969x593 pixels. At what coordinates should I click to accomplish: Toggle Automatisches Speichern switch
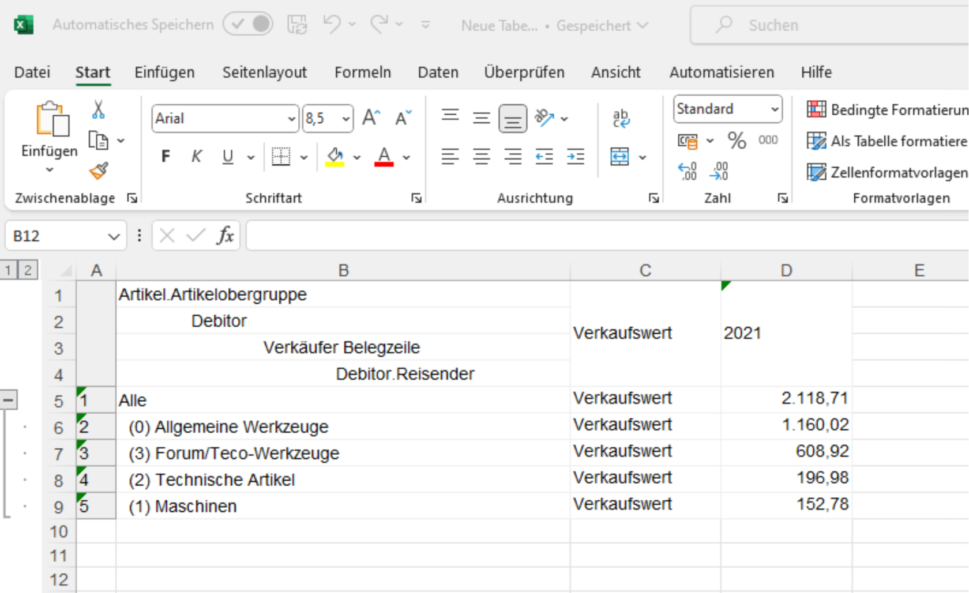click(248, 24)
